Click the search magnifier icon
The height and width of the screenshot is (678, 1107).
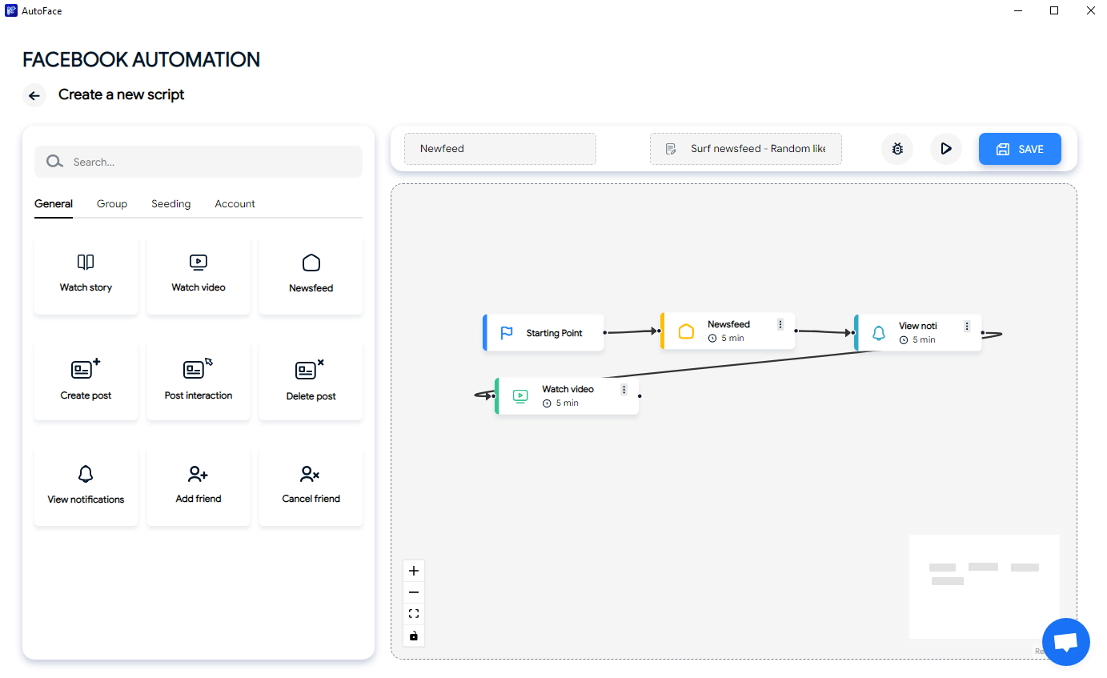point(54,162)
